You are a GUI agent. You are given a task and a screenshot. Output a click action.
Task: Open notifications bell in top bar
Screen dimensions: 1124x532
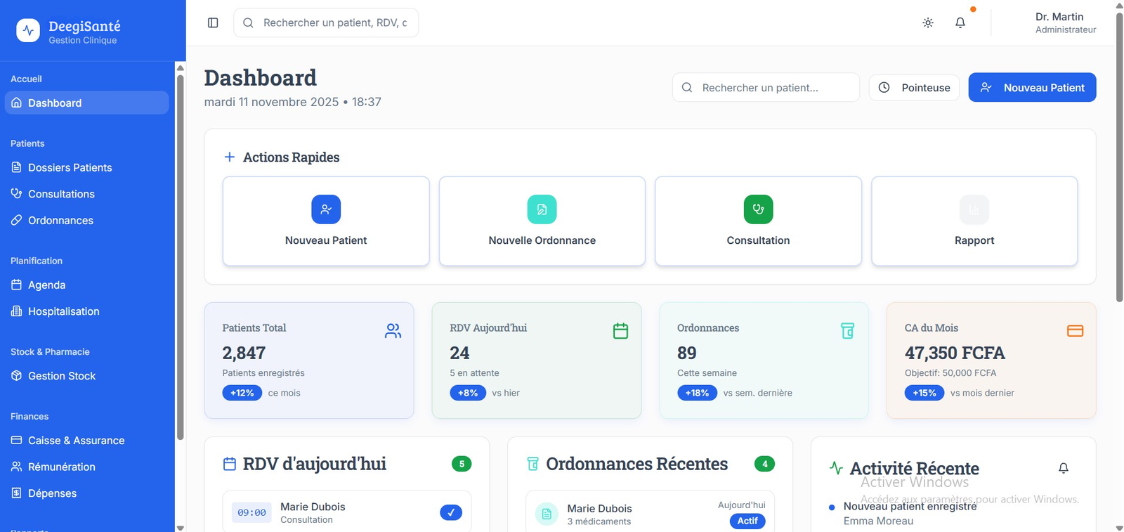(960, 22)
